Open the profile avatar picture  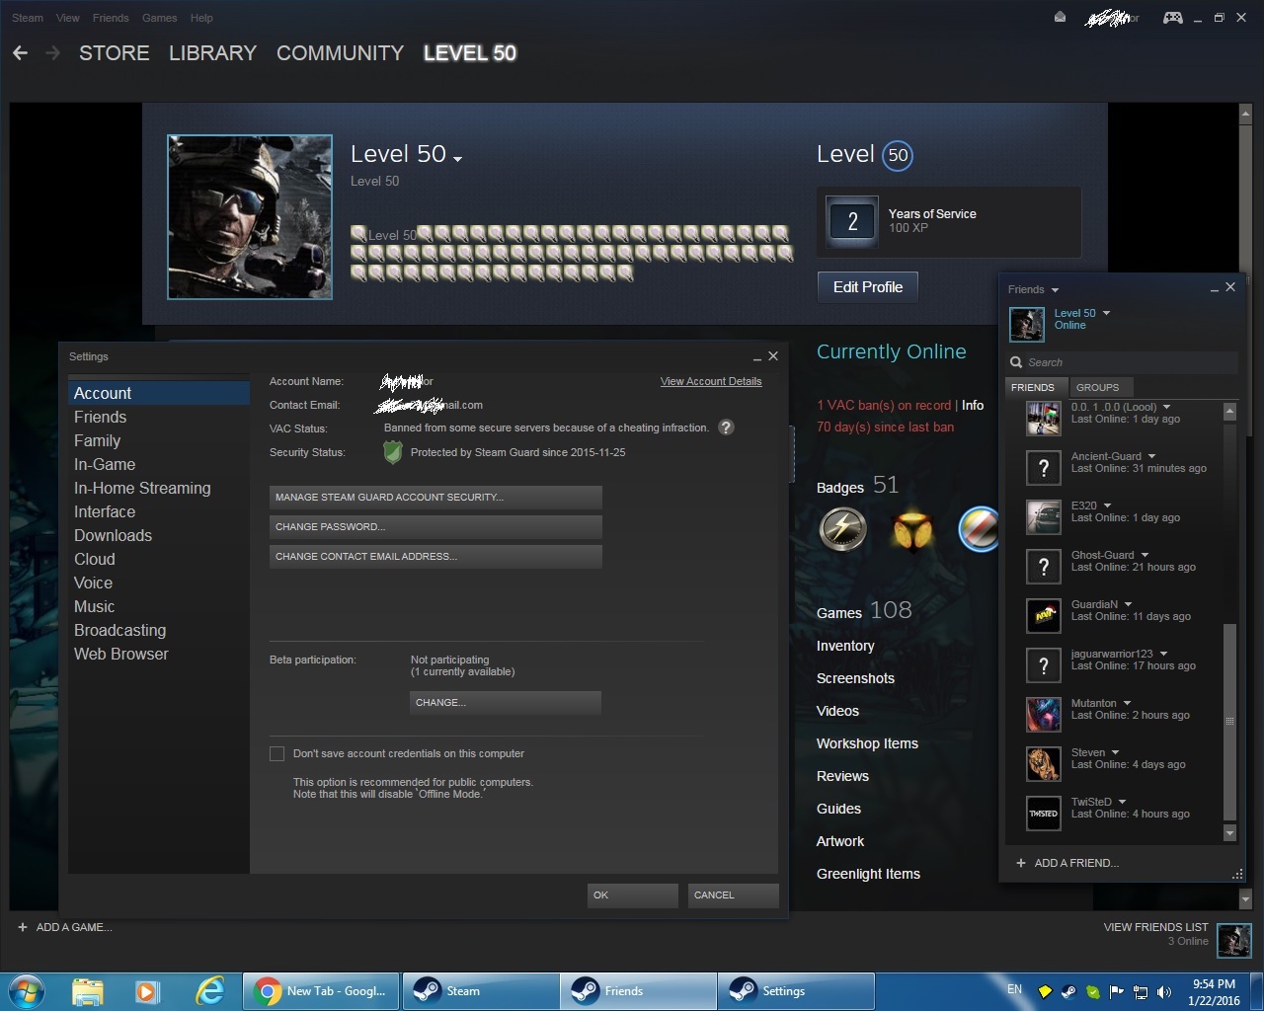pos(250,217)
